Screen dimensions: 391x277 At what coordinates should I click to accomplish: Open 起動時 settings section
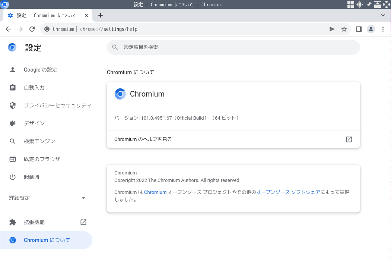point(47,177)
